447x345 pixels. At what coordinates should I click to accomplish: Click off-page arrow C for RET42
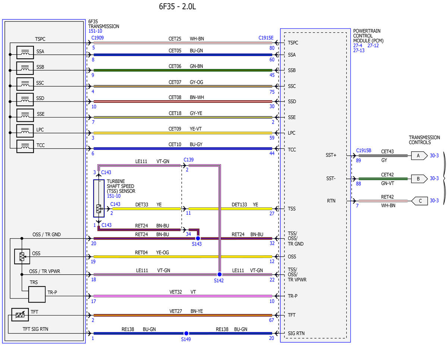click(x=419, y=201)
